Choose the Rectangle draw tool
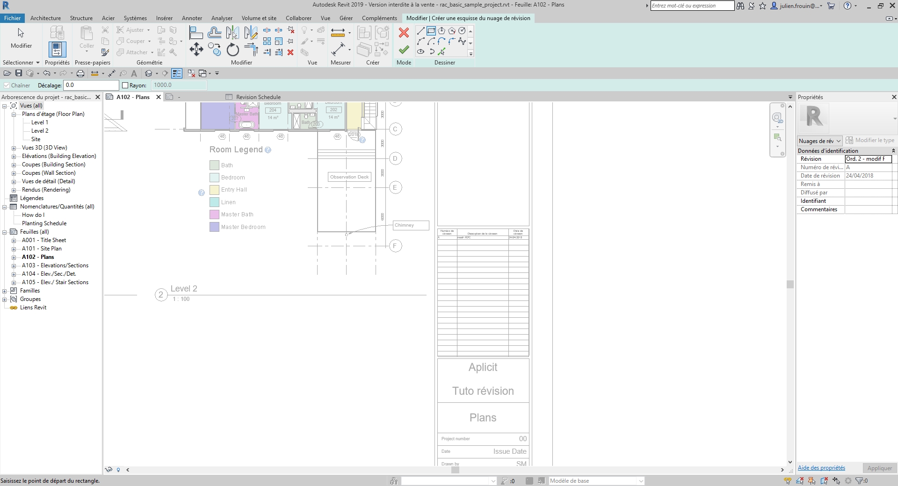 pyautogui.click(x=431, y=31)
